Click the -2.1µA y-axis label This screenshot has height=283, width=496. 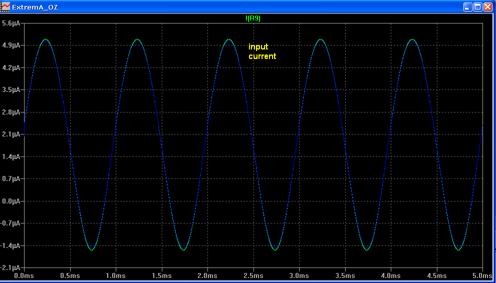[x=11, y=268]
